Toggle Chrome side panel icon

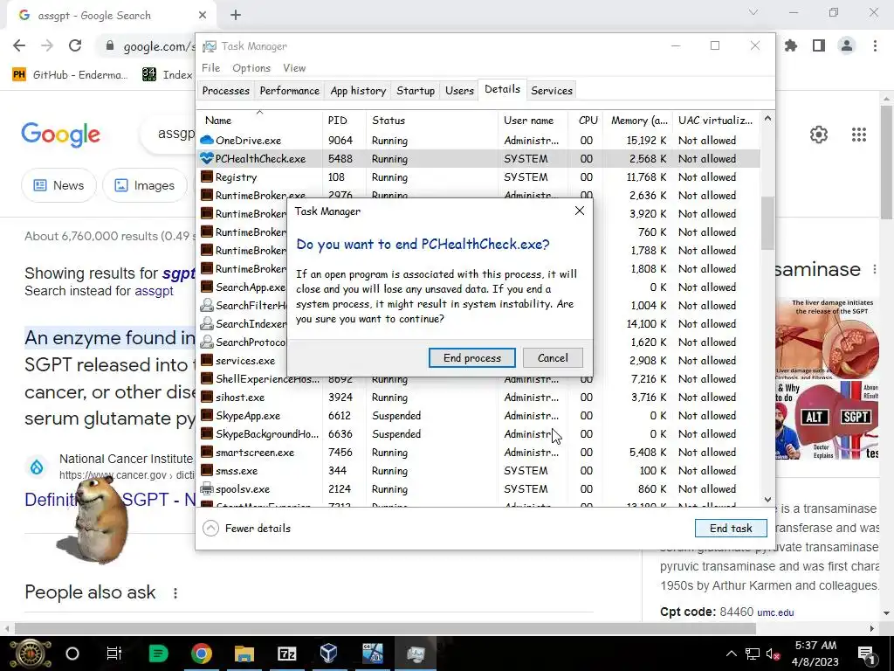819,45
